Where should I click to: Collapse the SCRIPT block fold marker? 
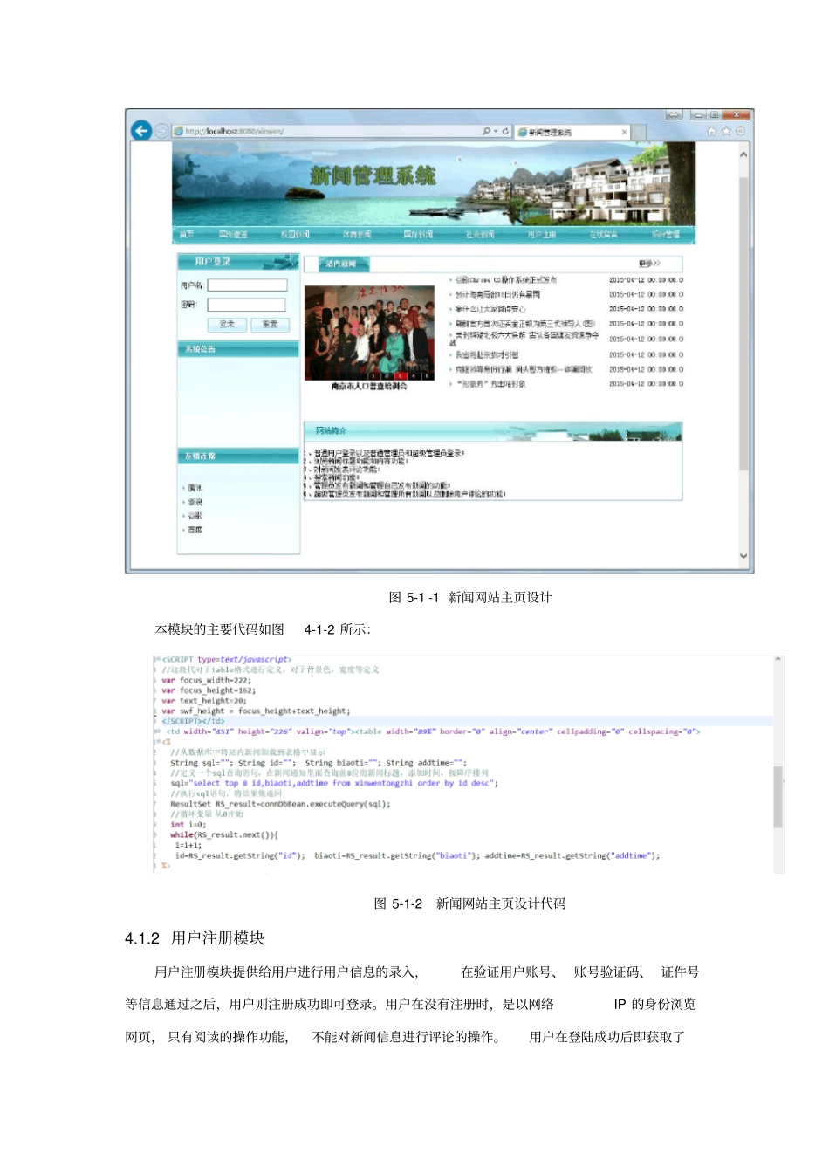click(x=157, y=660)
